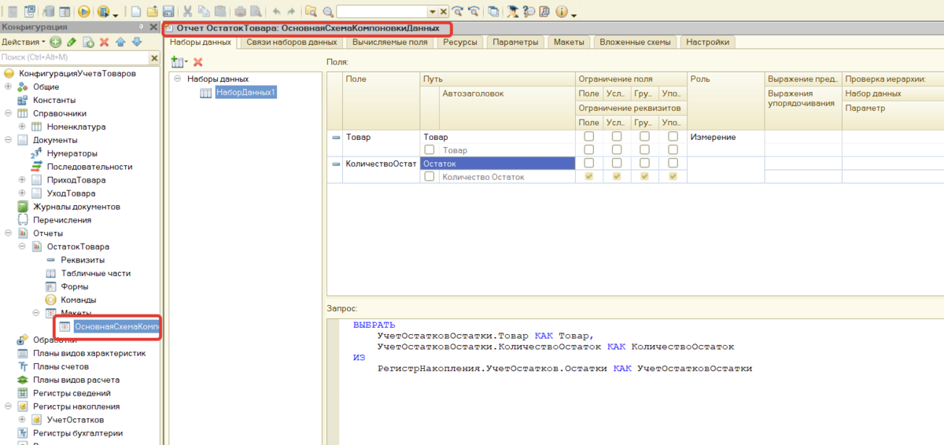944x445 pixels.
Task: Click the New document icon in toolbar
Action: tap(136, 12)
